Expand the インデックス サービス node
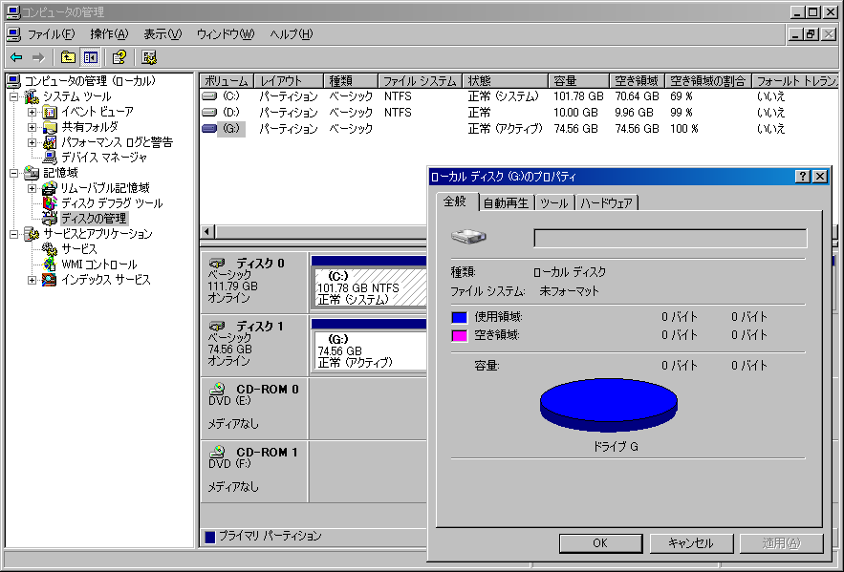 click(32, 280)
